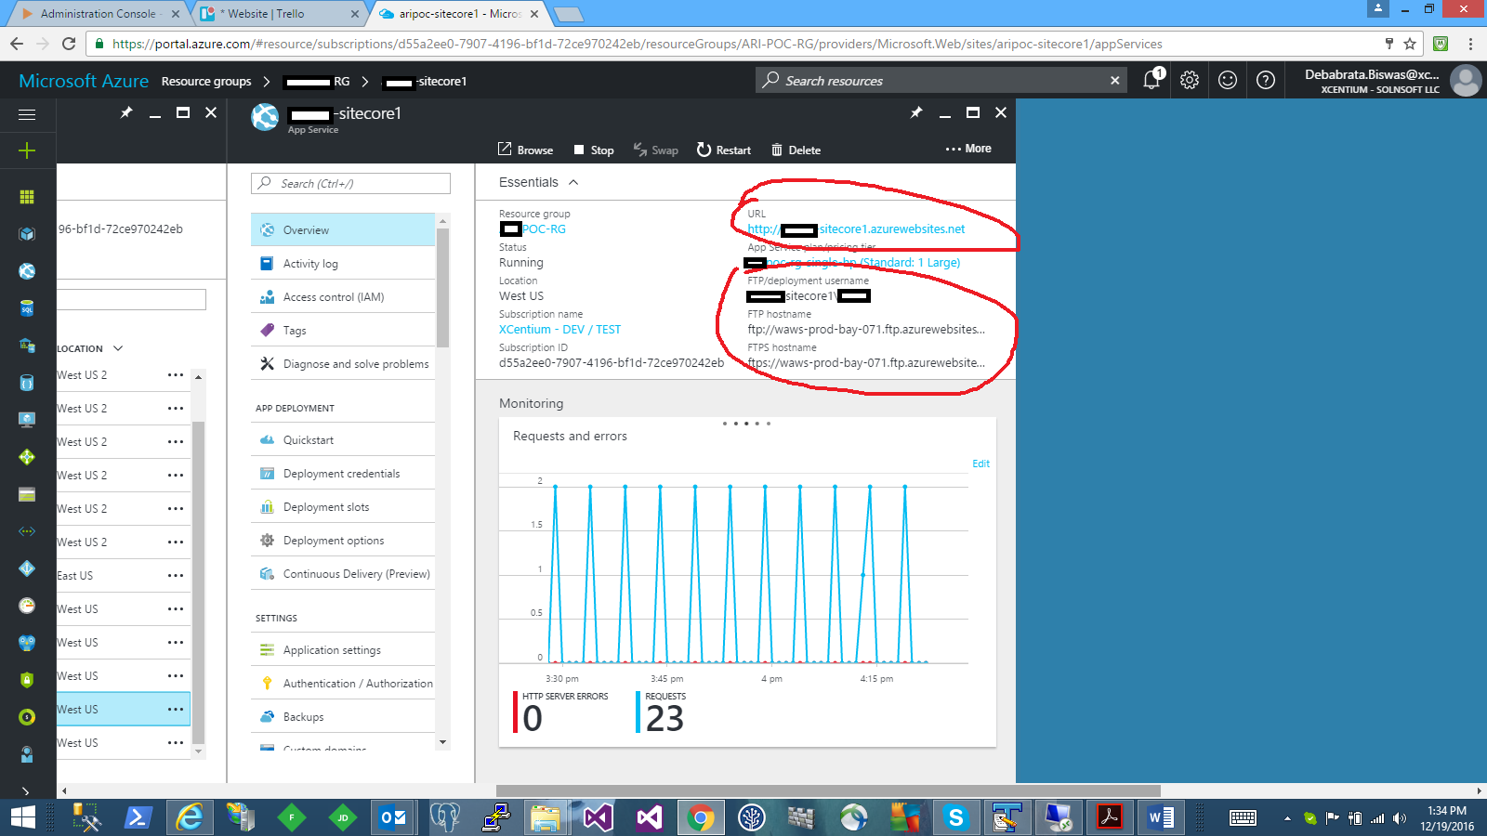
Task: Switch to Website | Trello tab
Action: pyautogui.click(x=279, y=14)
